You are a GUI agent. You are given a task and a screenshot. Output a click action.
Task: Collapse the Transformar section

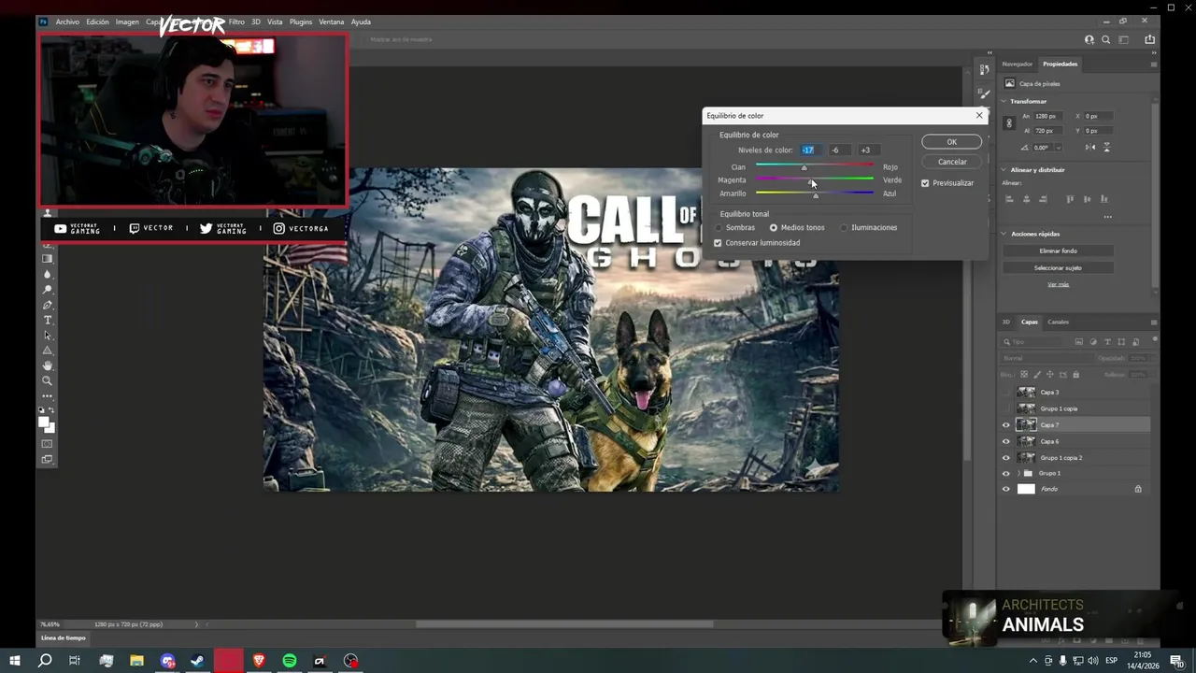pos(1004,101)
